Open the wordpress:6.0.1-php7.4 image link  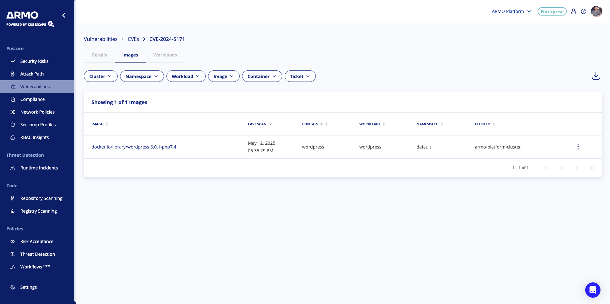pyautogui.click(x=134, y=147)
